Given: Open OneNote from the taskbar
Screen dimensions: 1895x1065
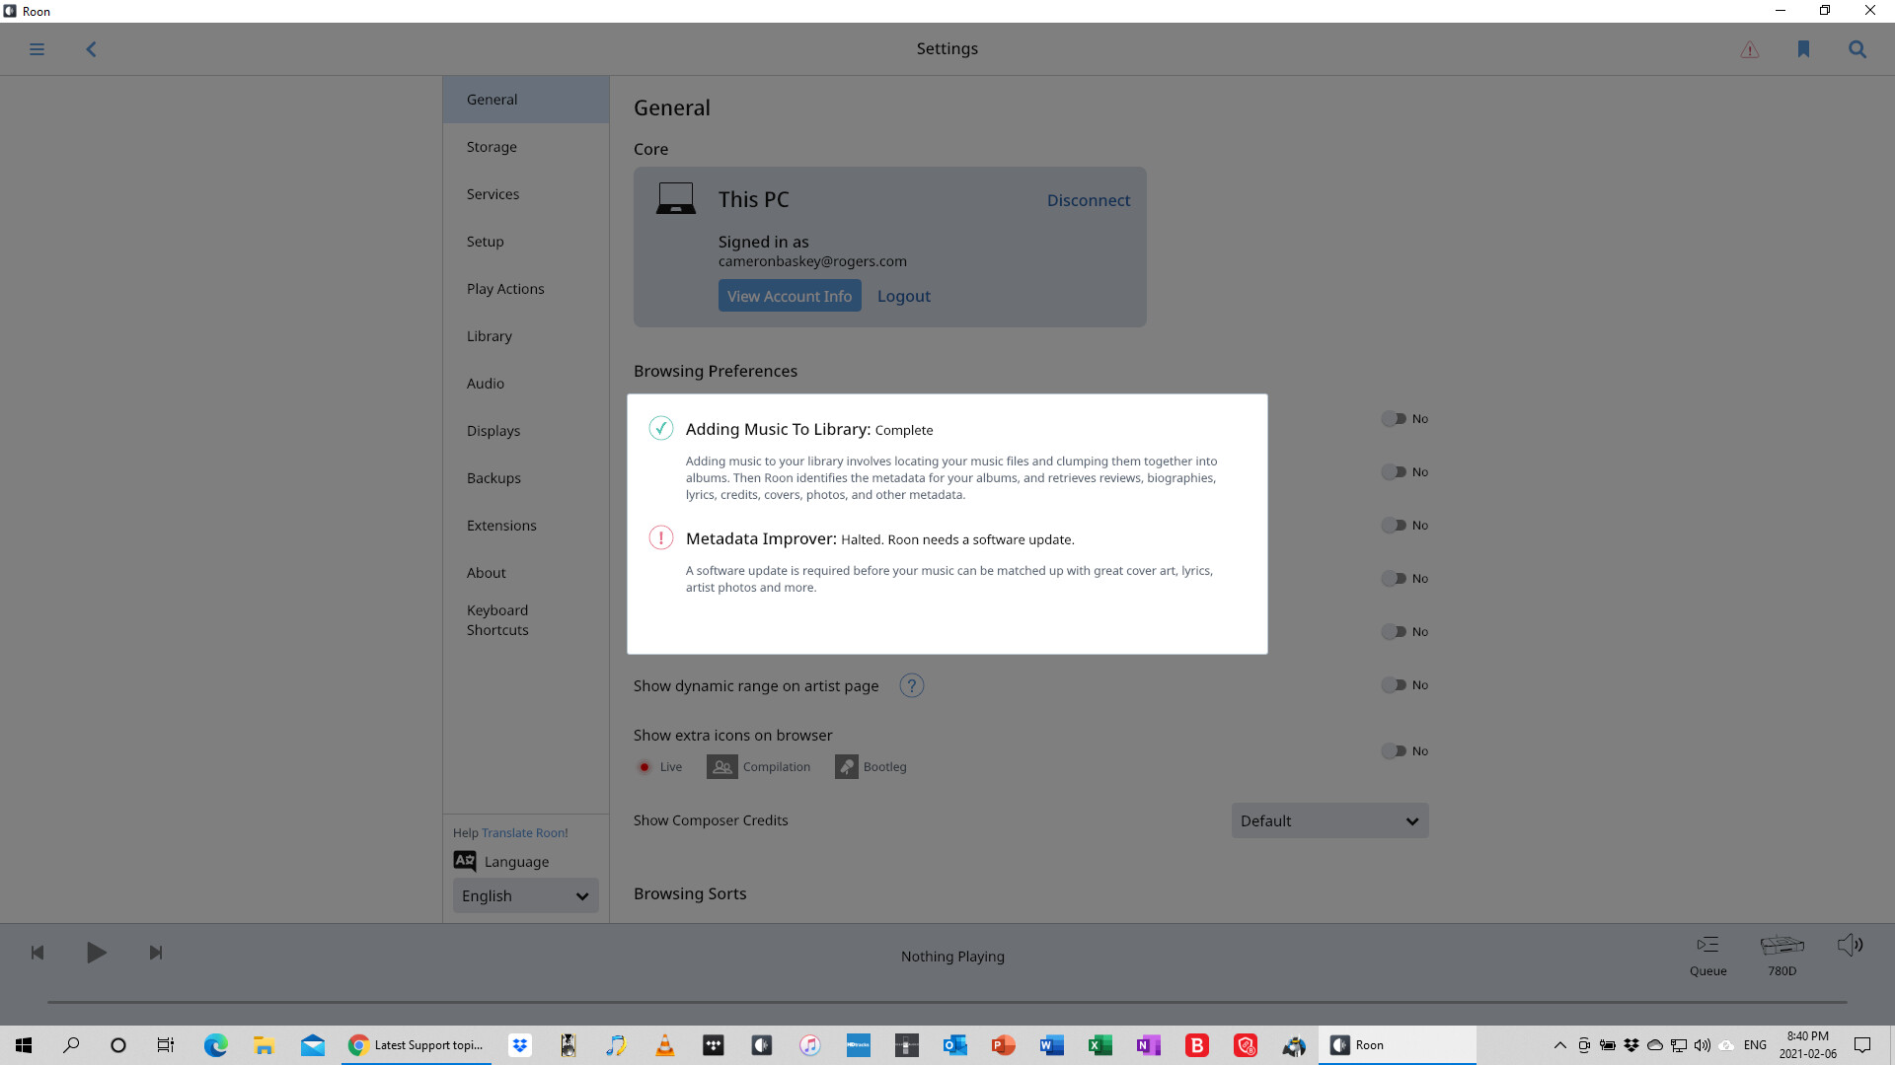Looking at the screenshot, I should 1149,1045.
